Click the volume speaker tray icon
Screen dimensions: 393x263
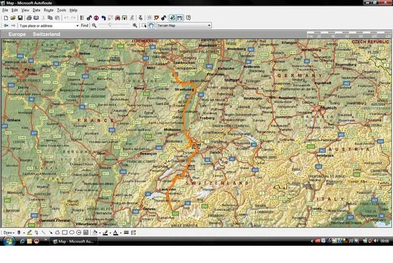coord(375,241)
